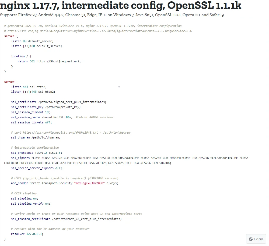This screenshot has height=246, width=269.
Task: Click 'listen [::]:443 ssl http2;' line
Action: click(33, 92)
